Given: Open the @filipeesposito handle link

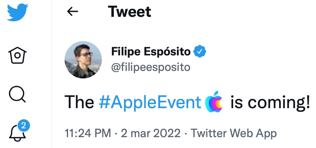Looking at the screenshot, I should click(x=151, y=67).
